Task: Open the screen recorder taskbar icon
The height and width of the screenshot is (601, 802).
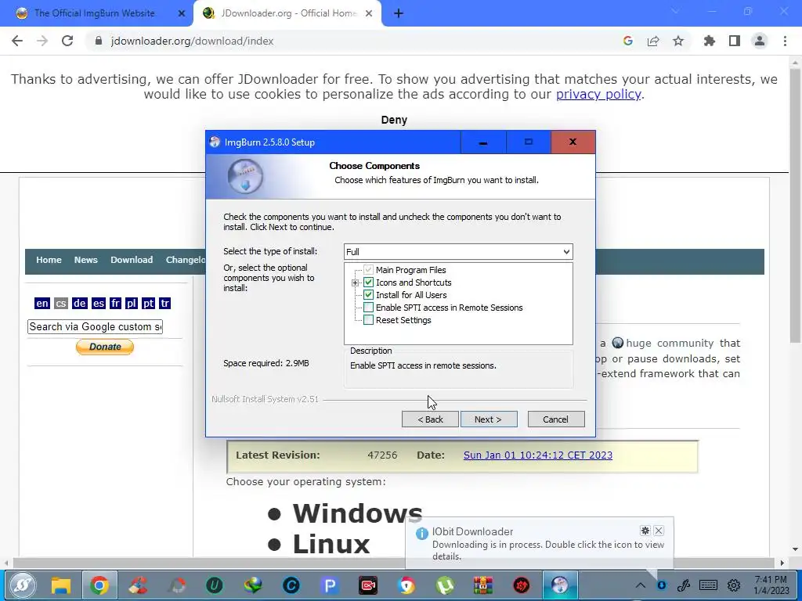Action: [368, 585]
